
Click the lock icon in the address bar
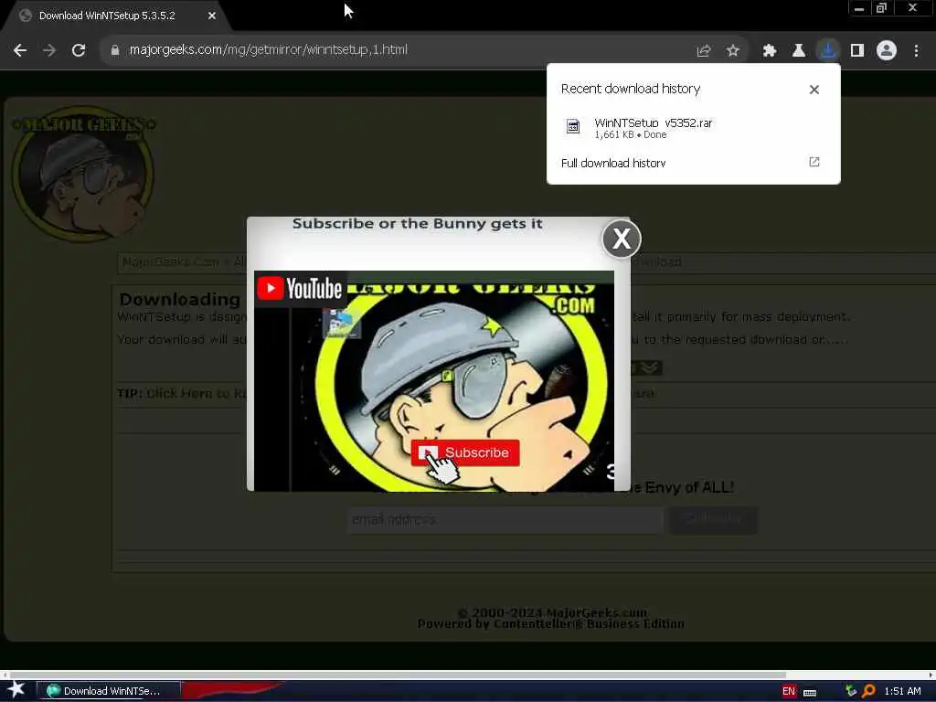coord(115,50)
